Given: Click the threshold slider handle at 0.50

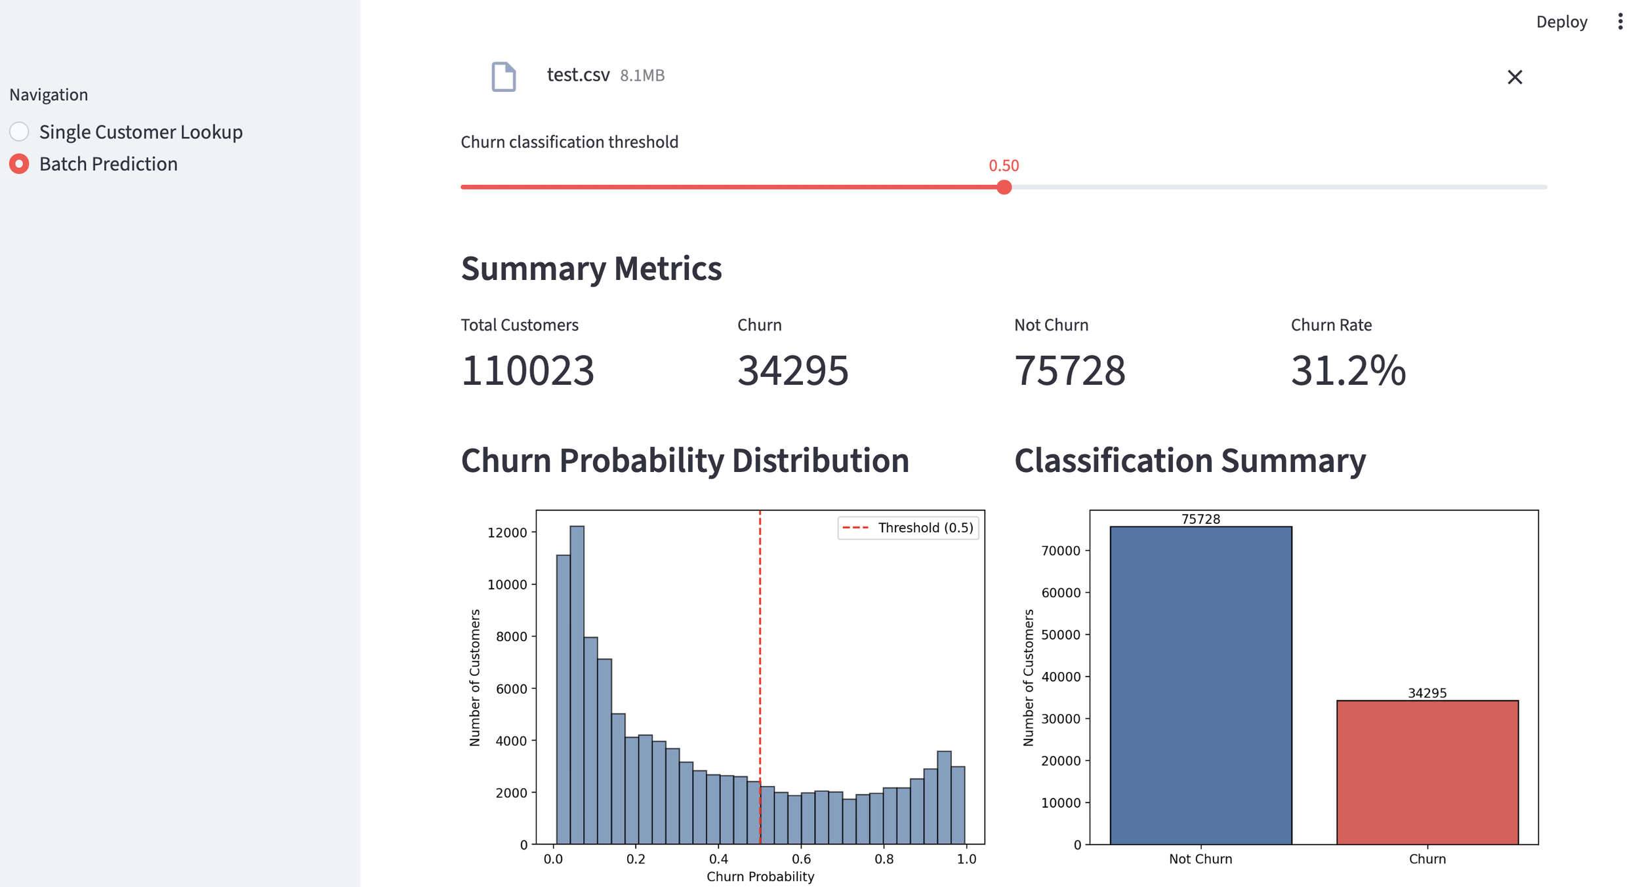Looking at the screenshot, I should coord(1003,187).
